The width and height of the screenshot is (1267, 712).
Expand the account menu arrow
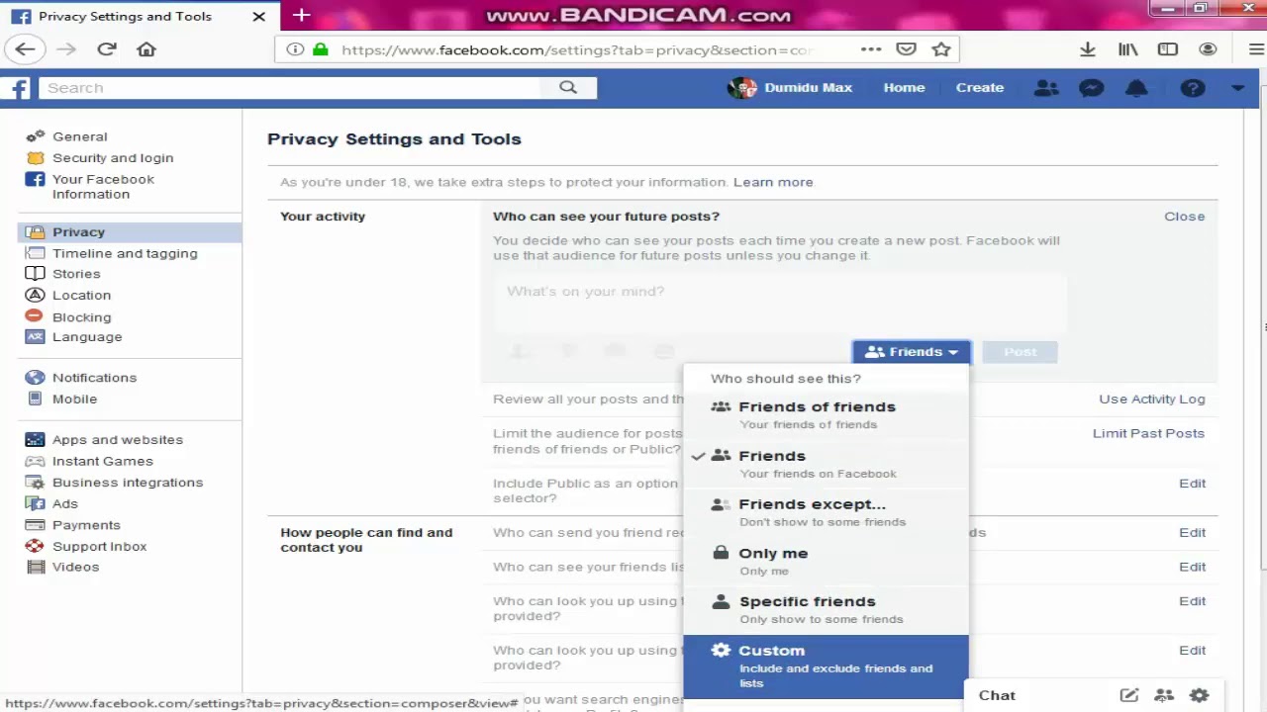click(x=1237, y=88)
